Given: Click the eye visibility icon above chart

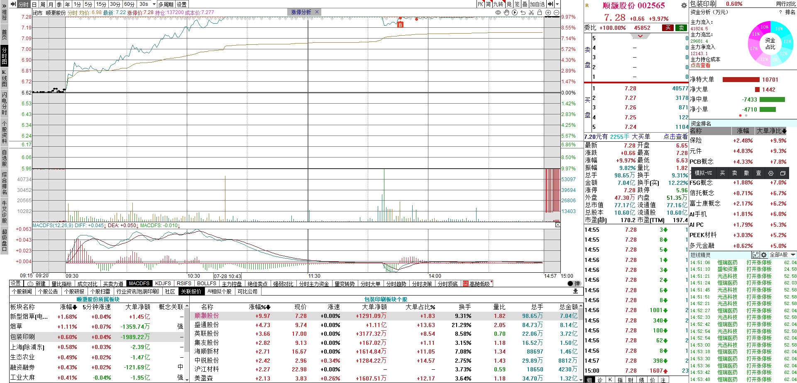Looking at the screenshot, I should 498,12.
